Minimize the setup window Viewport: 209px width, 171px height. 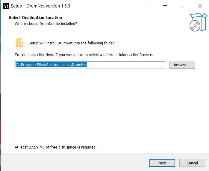(165, 6)
